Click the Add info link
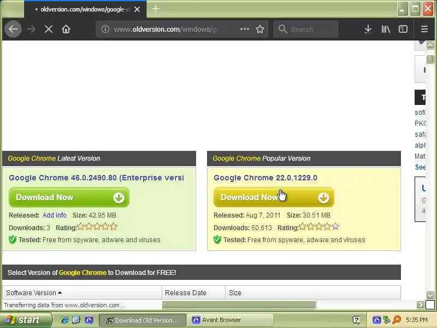The width and height of the screenshot is (437, 328). [x=54, y=215]
